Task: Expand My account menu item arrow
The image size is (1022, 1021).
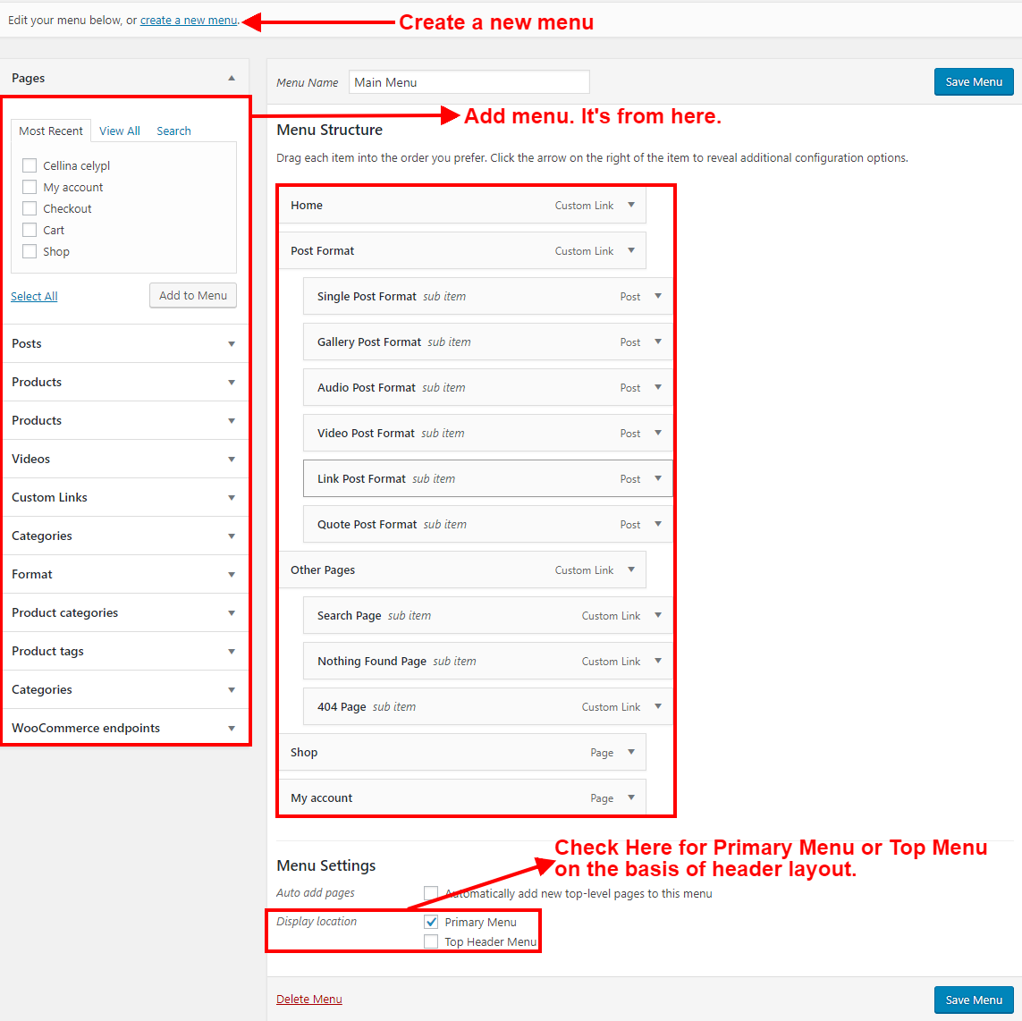Action: tap(631, 797)
